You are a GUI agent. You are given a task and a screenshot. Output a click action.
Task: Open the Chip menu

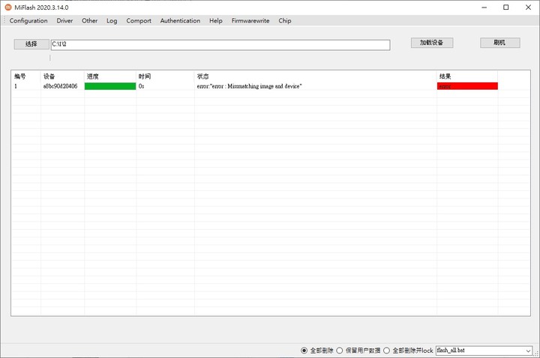pos(285,21)
